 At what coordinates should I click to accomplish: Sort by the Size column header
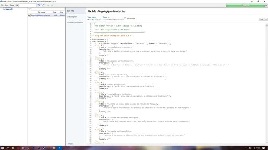coord(62,12)
